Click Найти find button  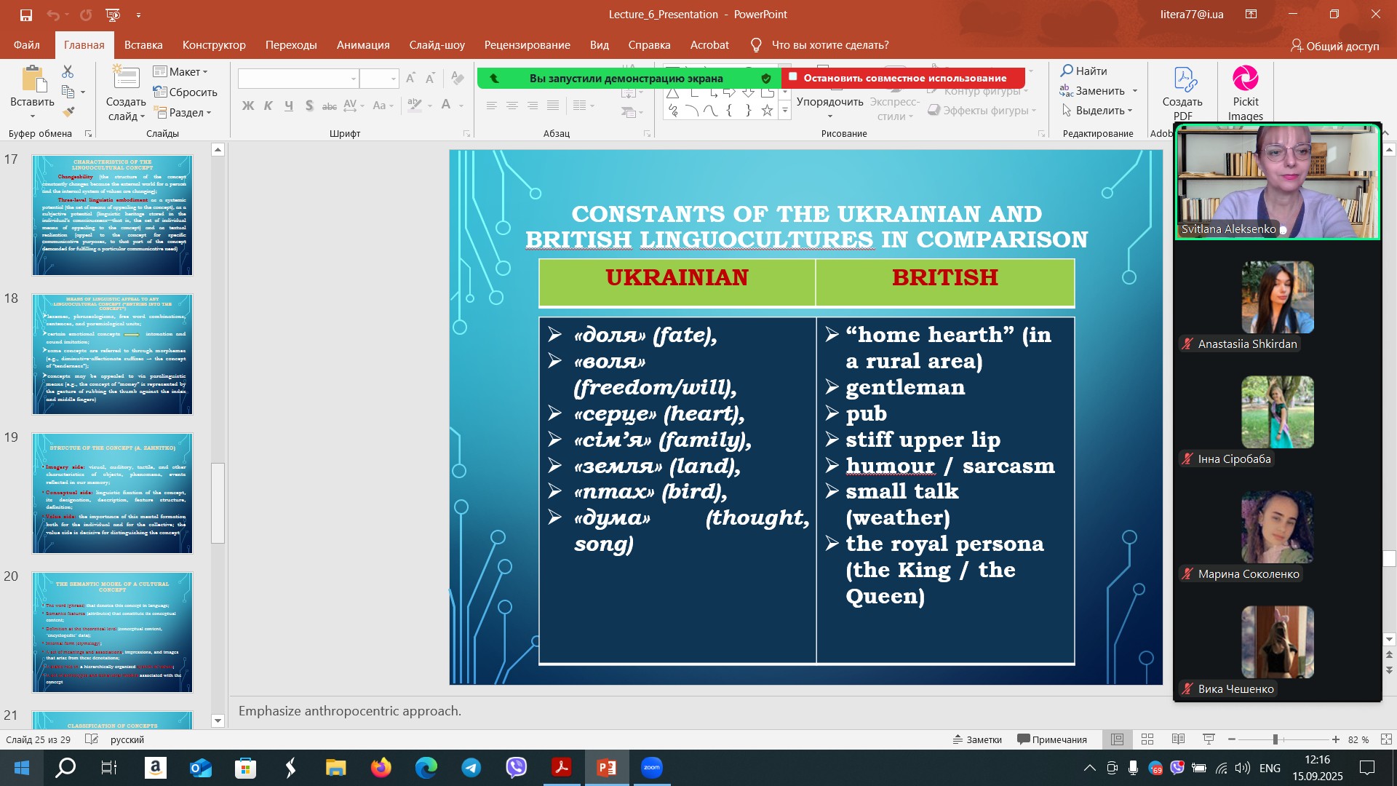pyautogui.click(x=1083, y=71)
